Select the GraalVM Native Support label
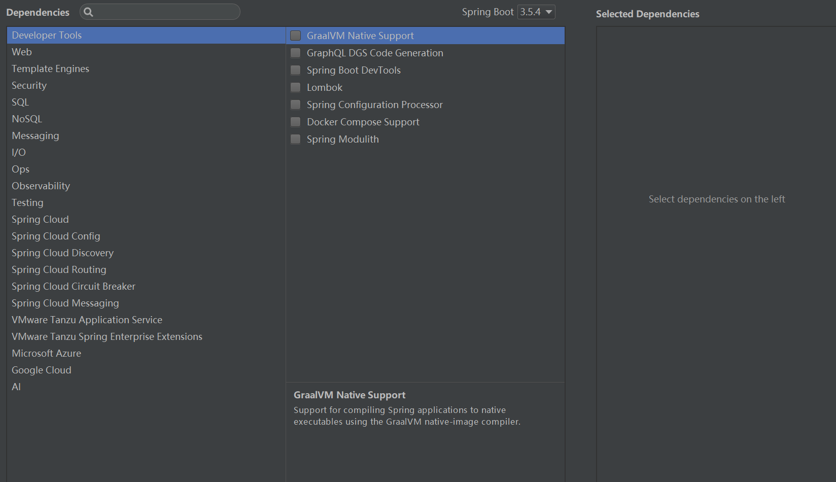The height and width of the screenshot is (482, 836). click(x=360, y=36)
